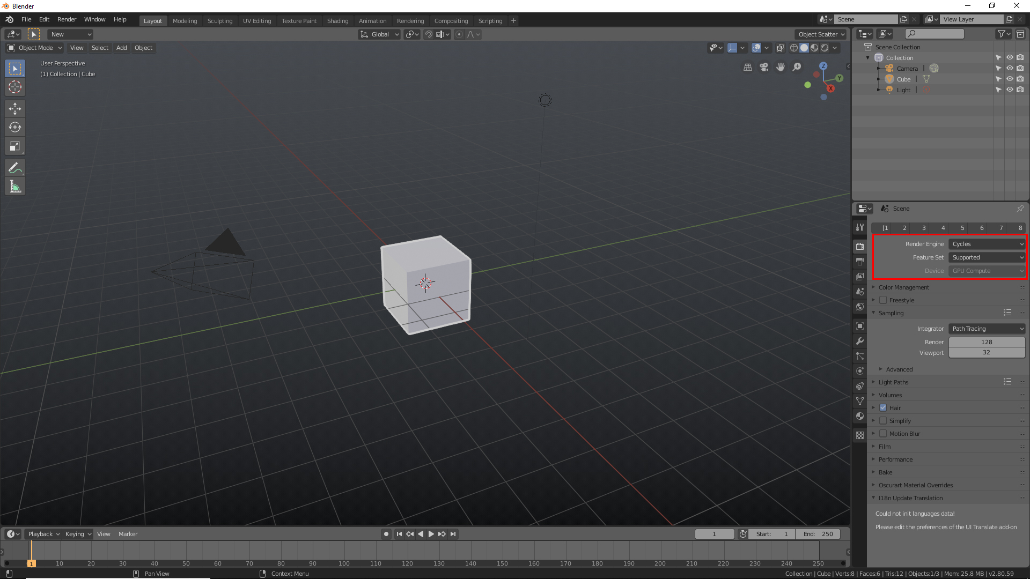
Task: Choose the Measure tool
Action: click(15, 187)
